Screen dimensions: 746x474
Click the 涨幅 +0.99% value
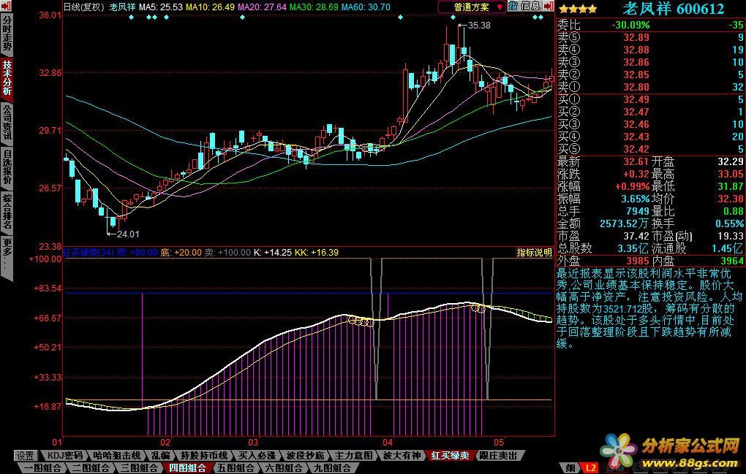tap(633, 187)
